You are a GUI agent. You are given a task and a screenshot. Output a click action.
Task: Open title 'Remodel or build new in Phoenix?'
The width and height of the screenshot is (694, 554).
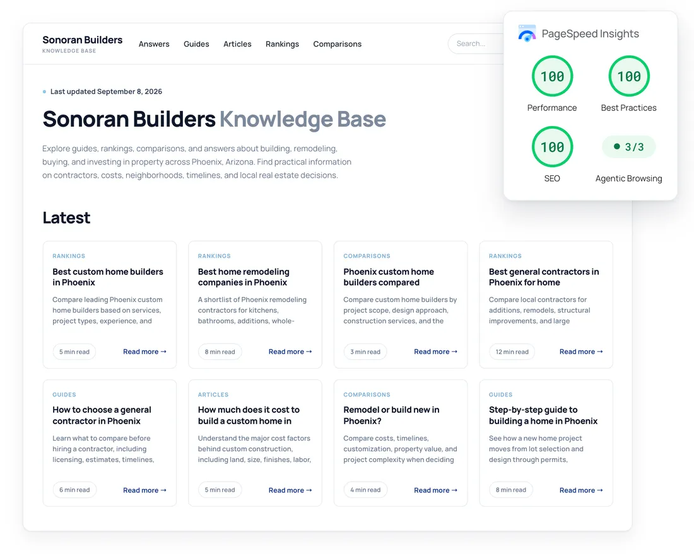391,415
